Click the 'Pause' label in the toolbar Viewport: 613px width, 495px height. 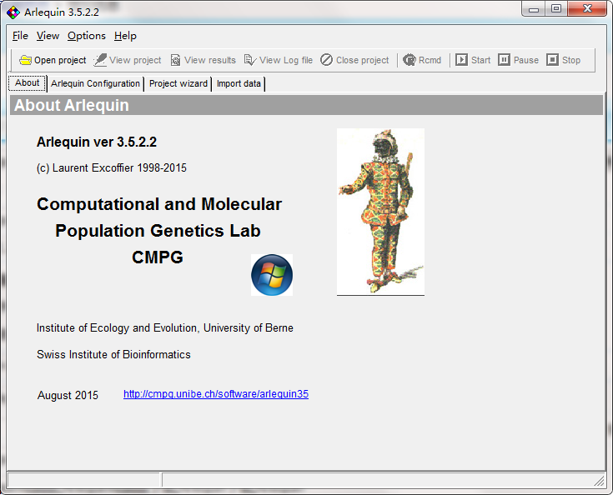525,60
